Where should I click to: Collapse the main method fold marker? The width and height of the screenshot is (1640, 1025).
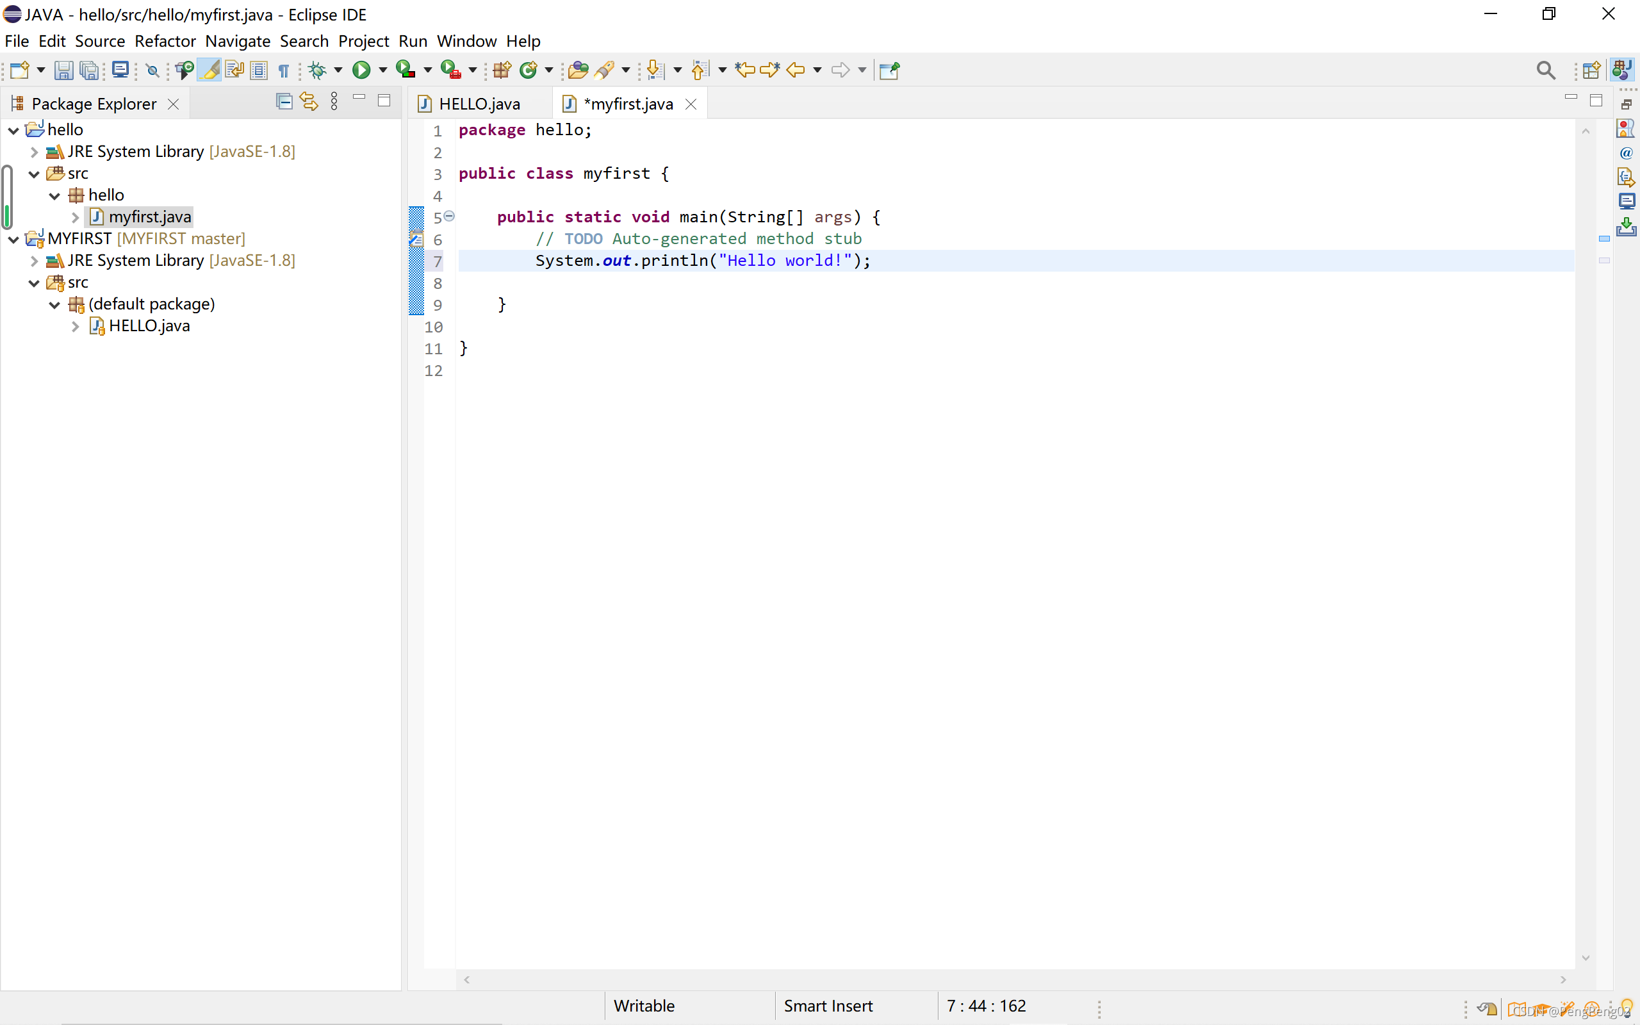[x=449, y=217]
